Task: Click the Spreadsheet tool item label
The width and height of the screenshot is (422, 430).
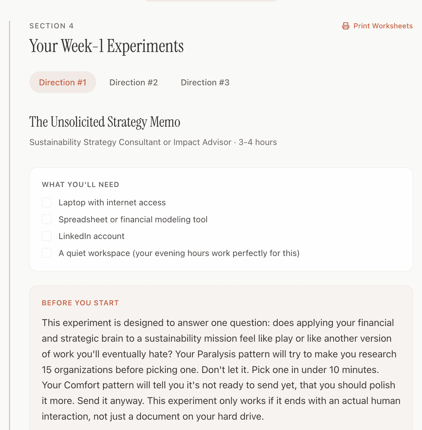Action: pyautogui.click(x=133, y=219)
